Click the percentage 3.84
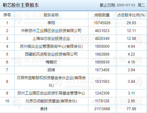This screenshot has width=147, height=113. 131,82
